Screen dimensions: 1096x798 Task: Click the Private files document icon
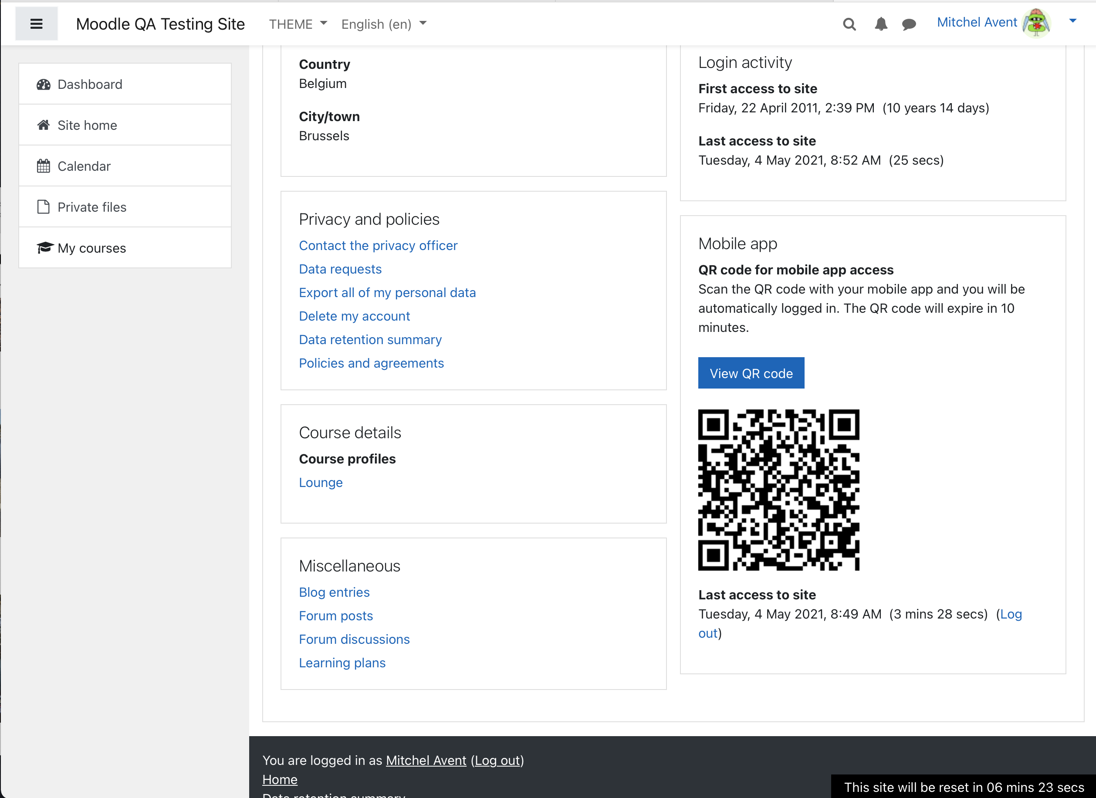tap(44, 207)
